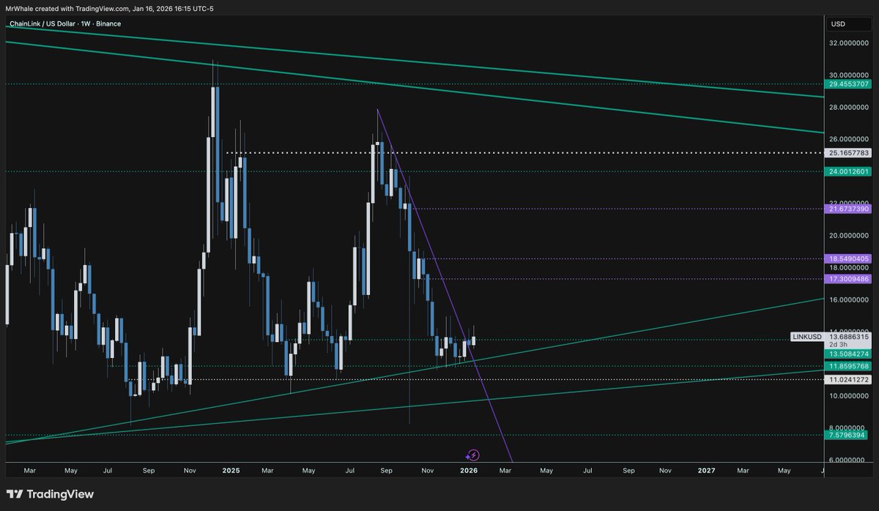Select the purple price label 17.3009486

(x=850, y=279)
